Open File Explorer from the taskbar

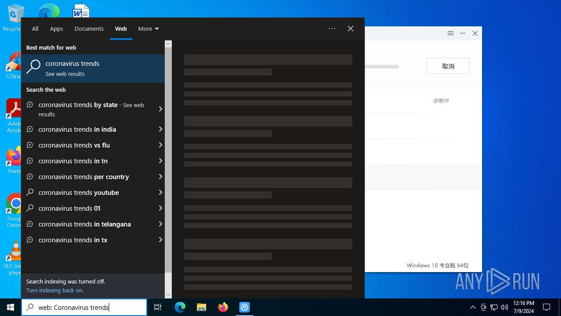(x=202, y=307)
